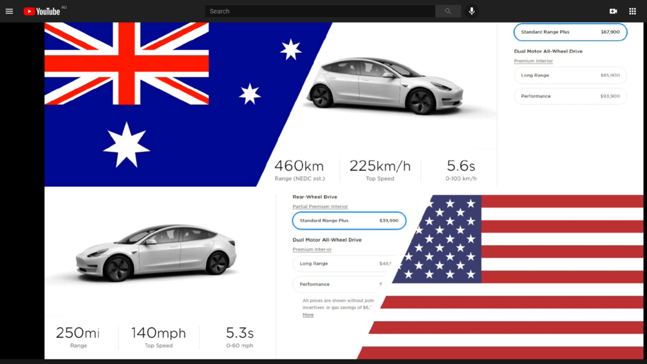Select the US Long Range option

click(342, 263)
